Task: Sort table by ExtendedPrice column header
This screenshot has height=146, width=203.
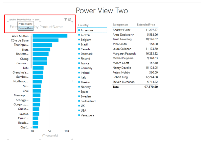Action: point(146,25)
